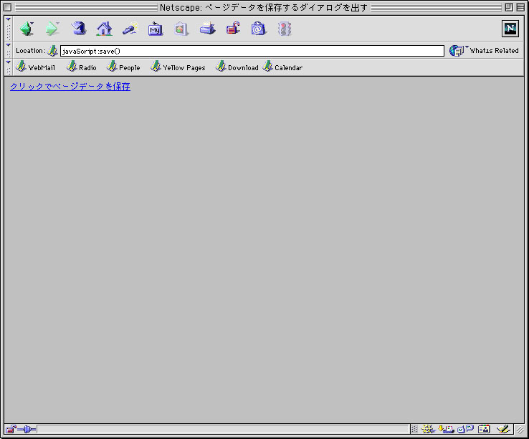Open People personal toolbar link
529x439 pixels.
123,67
